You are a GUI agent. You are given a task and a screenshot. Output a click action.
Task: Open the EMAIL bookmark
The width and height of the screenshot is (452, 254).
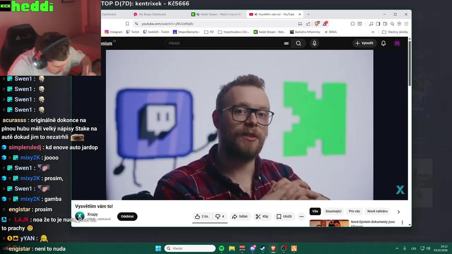pyautogui.click(x=330, y=32)
